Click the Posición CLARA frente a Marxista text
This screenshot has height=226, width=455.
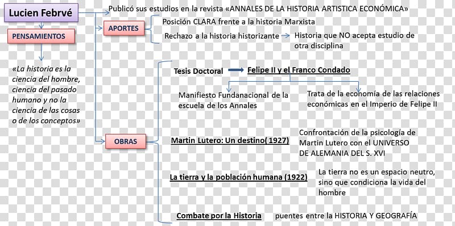point(238,22)
